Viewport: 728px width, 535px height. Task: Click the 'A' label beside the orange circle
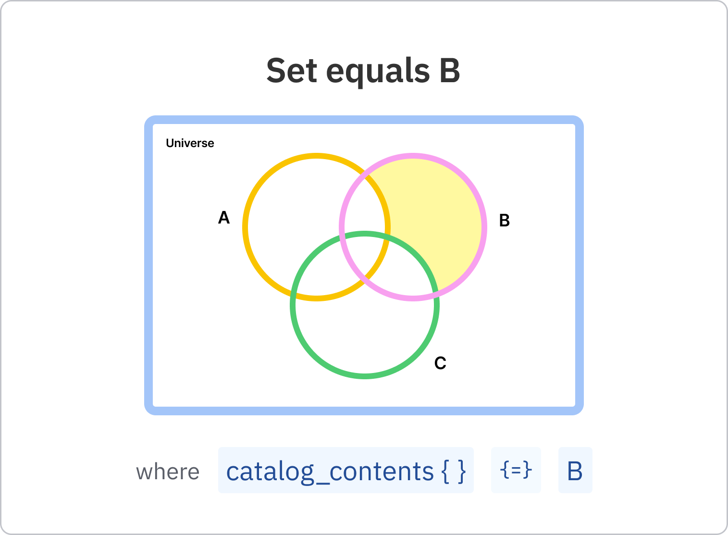[224, 218]
